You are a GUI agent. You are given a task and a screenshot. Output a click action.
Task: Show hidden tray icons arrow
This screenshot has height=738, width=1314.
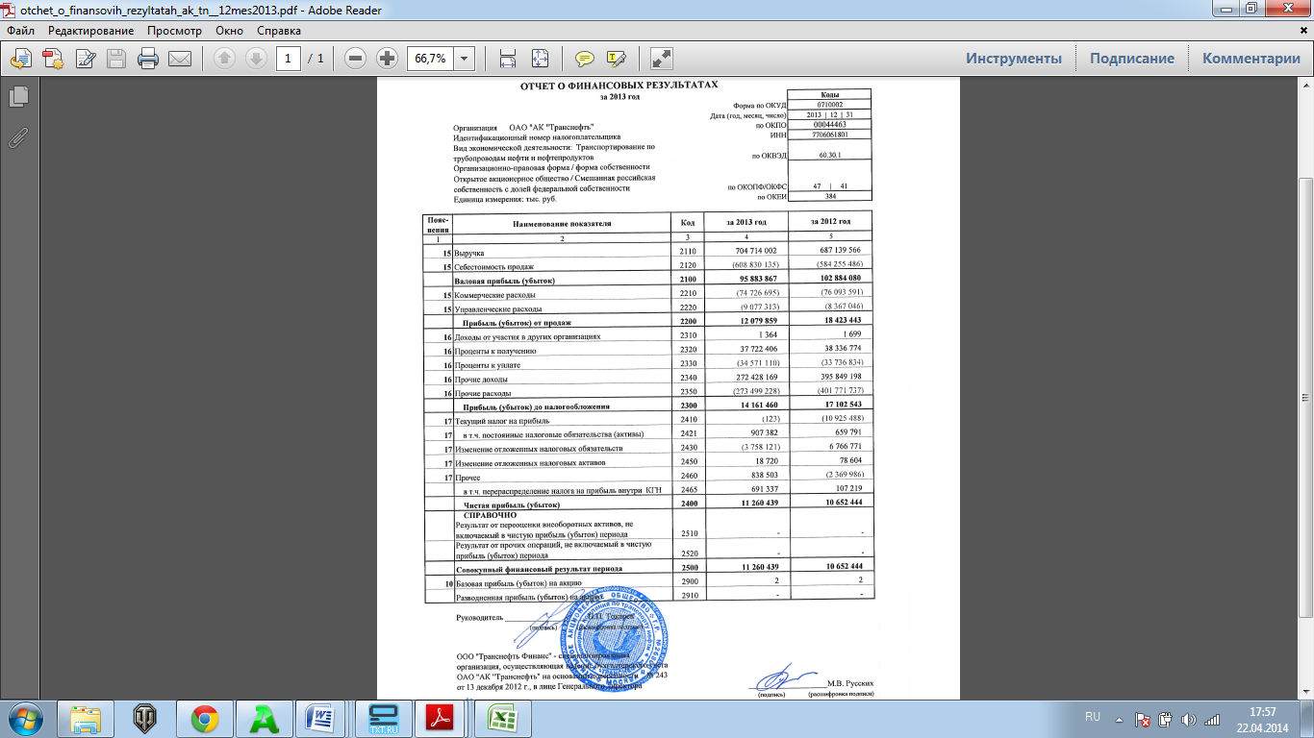[1120, 718]
